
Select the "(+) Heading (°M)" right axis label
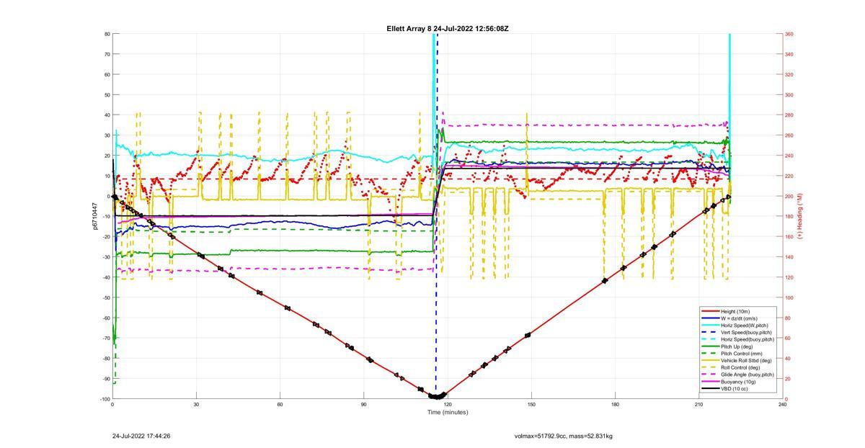[x=800, y=216]
